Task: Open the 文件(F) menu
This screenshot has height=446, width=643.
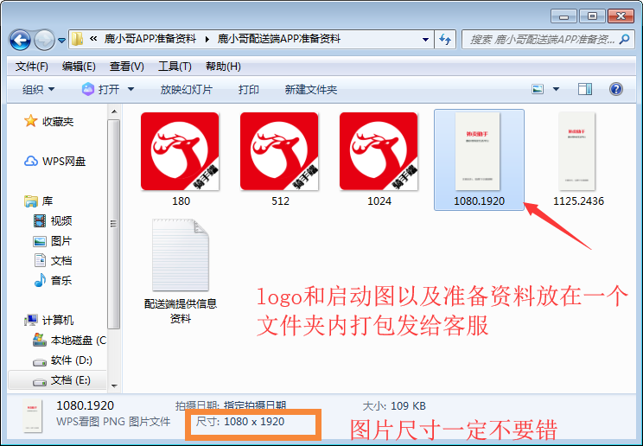Action: (32, 66)
